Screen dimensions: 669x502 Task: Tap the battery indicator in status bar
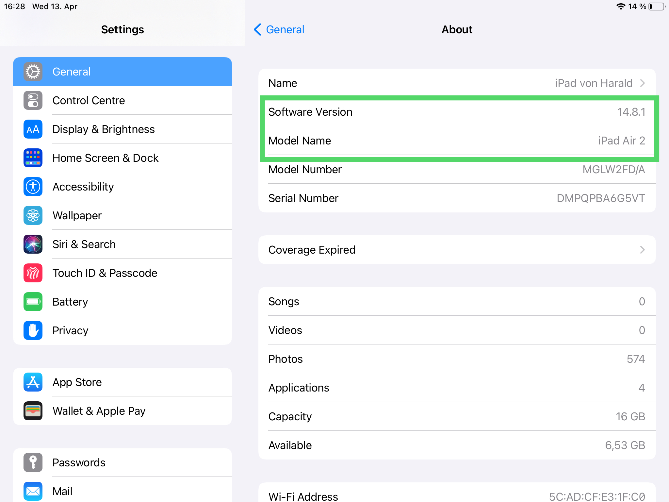[657, 7]
